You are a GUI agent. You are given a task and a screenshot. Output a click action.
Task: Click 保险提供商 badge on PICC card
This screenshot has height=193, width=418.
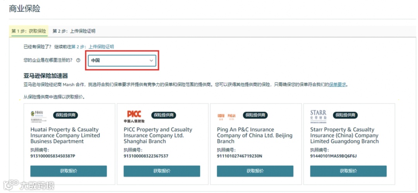point(164,115)
